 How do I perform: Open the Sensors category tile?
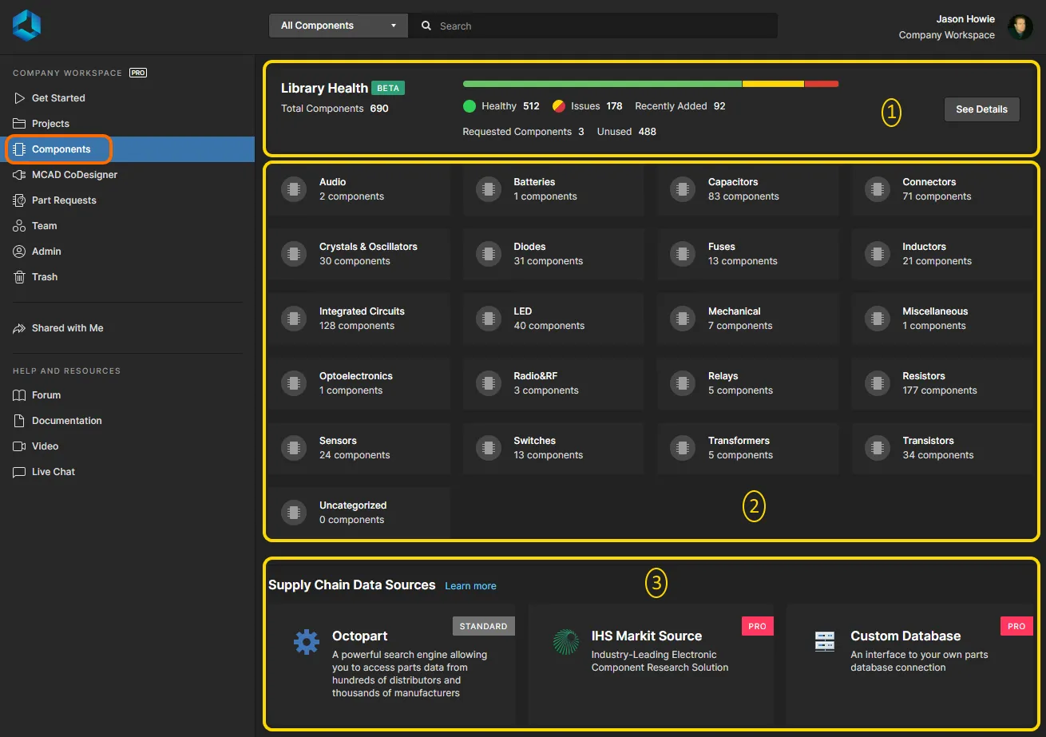point(359,448)
